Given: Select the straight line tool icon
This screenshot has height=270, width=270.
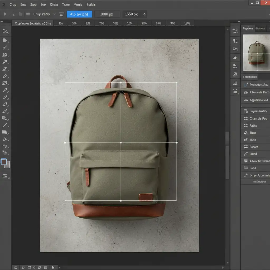Looking at the screenshot, I should click(5, 126).
